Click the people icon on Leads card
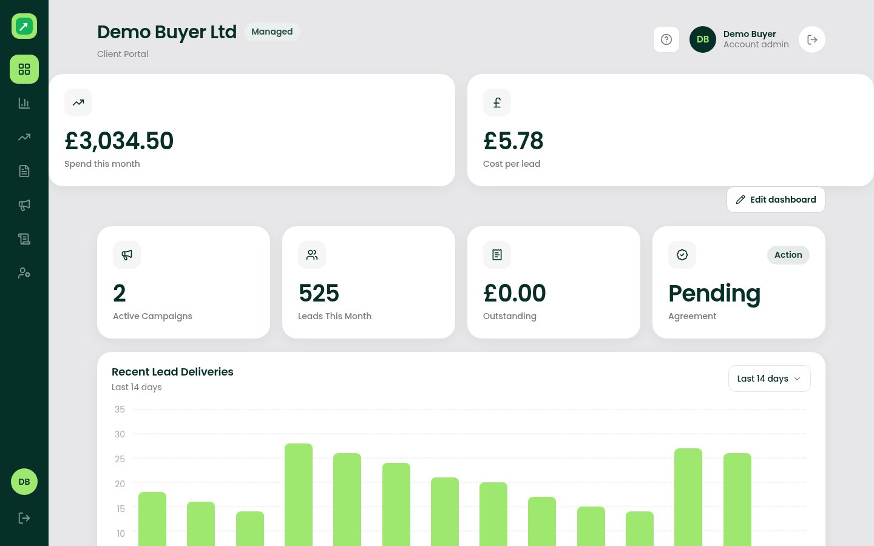The image size is (874, 546). [312, 255]
